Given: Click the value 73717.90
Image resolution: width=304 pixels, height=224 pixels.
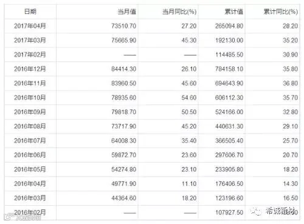Looking at the screenshot, I should (123, 126).
